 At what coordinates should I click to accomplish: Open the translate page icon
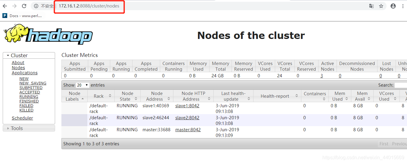(x=371, y=6)
